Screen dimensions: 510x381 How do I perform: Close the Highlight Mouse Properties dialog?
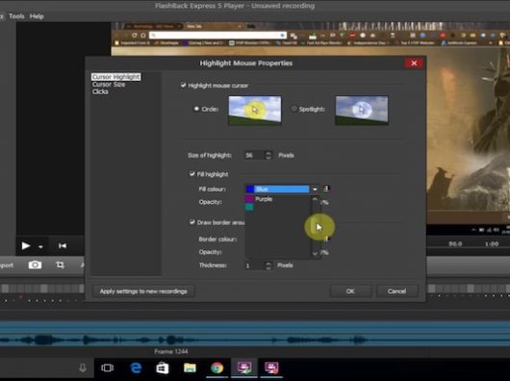click(x=414, y=63)
